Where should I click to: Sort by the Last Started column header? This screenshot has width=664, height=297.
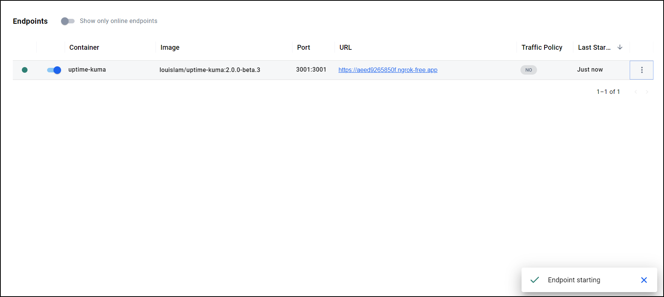[x=594, y=47]
